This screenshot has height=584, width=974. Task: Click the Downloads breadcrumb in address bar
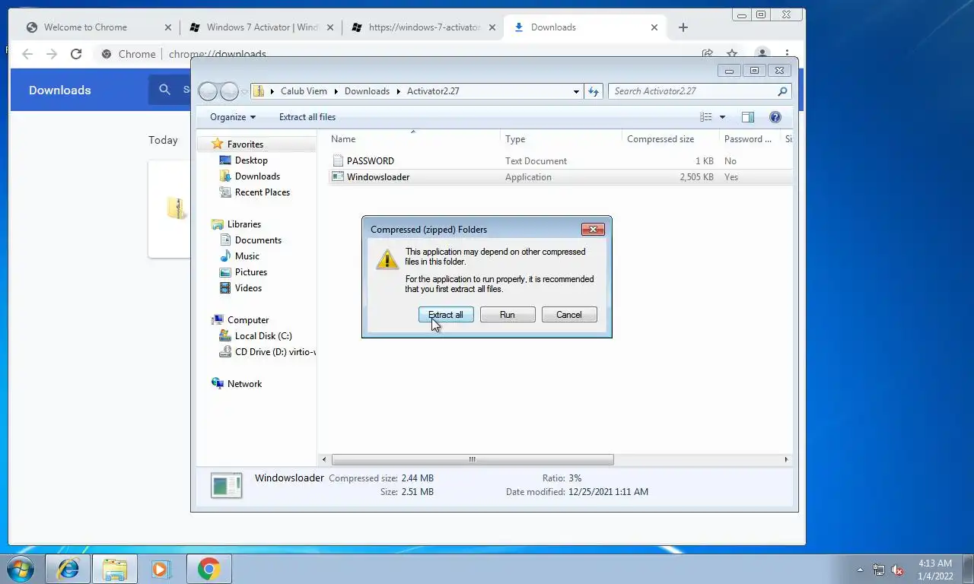(x=367, y=91)
